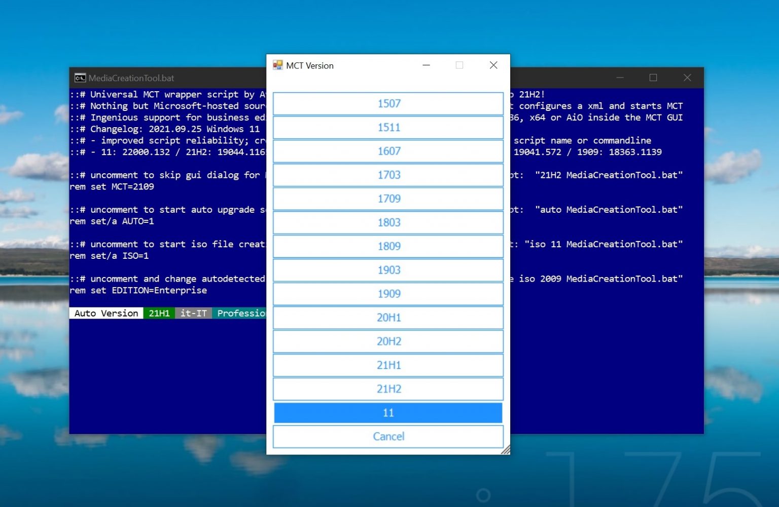This screenshot has height=507, width=779.
Task: Choose version 1909
Action: [388, 294]
